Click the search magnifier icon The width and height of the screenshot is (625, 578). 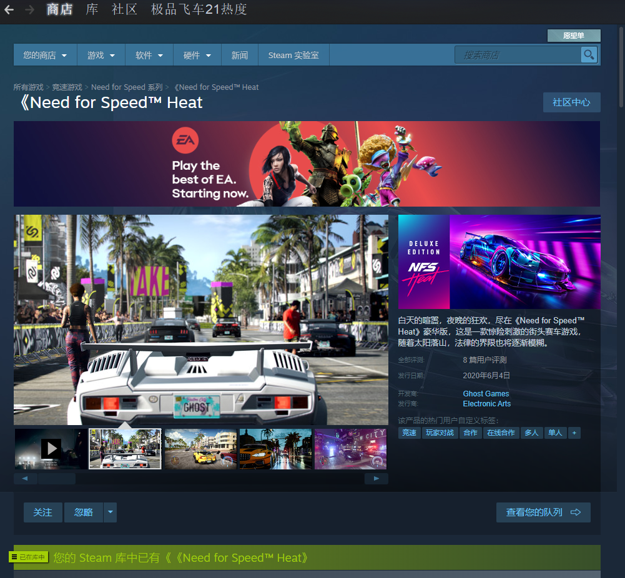coord(588,55)
